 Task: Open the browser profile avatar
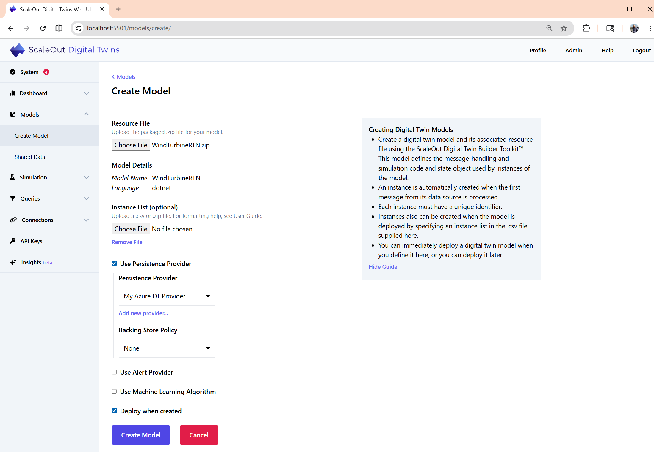click(x=634, y=28)
